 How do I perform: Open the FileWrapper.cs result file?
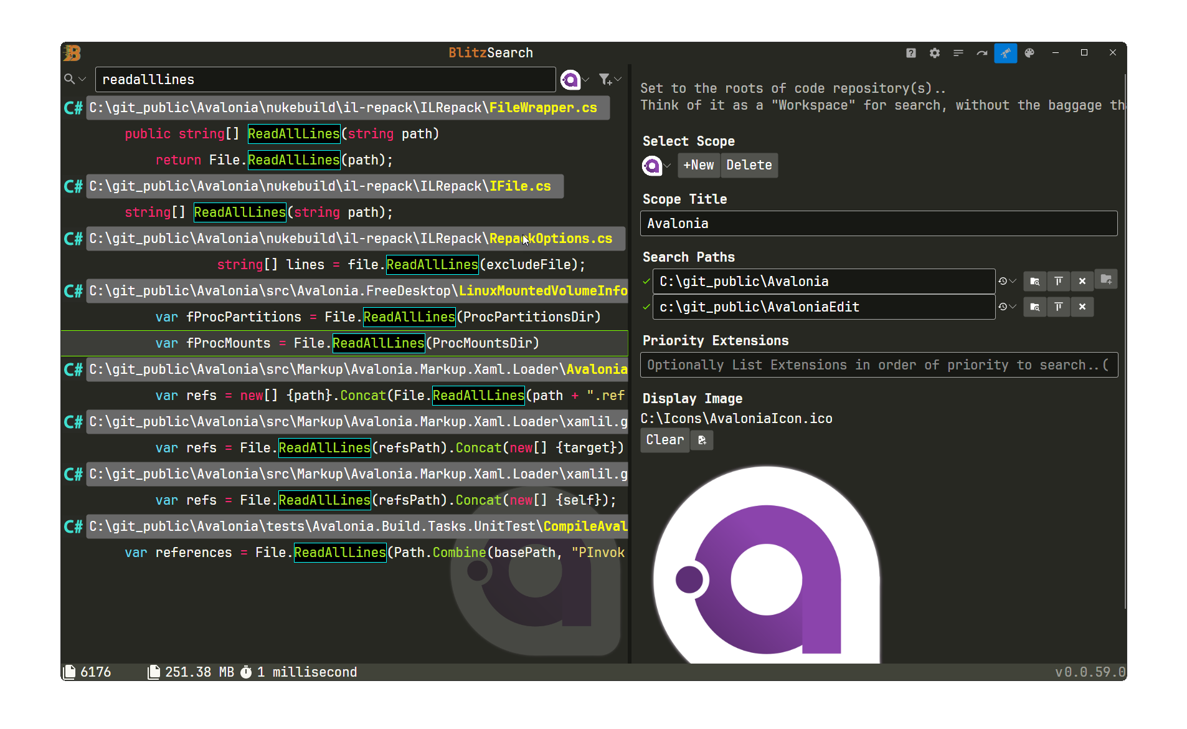click(x=348, y=108)
